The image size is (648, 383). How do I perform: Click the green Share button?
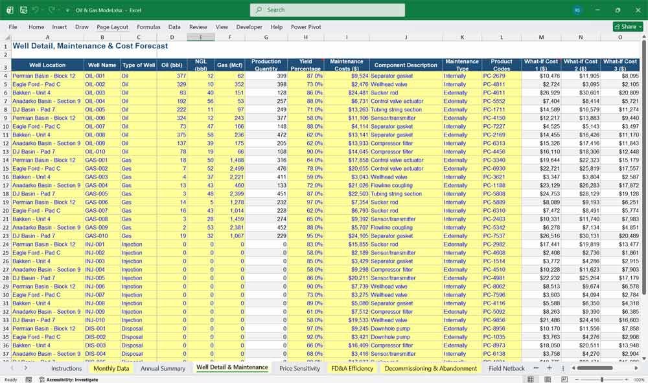[x=628, y=27]
